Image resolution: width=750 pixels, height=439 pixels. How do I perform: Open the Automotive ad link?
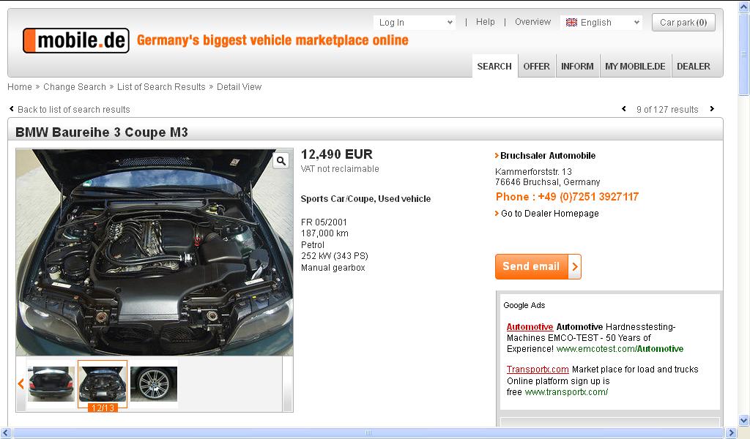[x=530, y=327]
